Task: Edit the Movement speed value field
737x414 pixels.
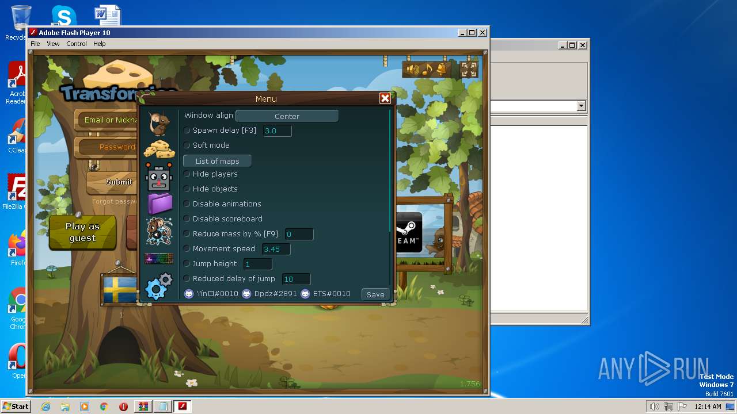Action: (x=276, y=249)
